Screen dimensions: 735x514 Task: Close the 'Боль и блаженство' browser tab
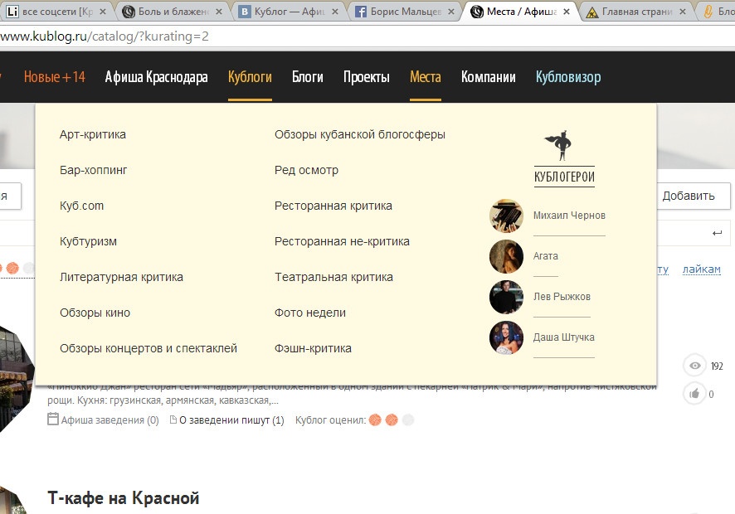[219, 12]
